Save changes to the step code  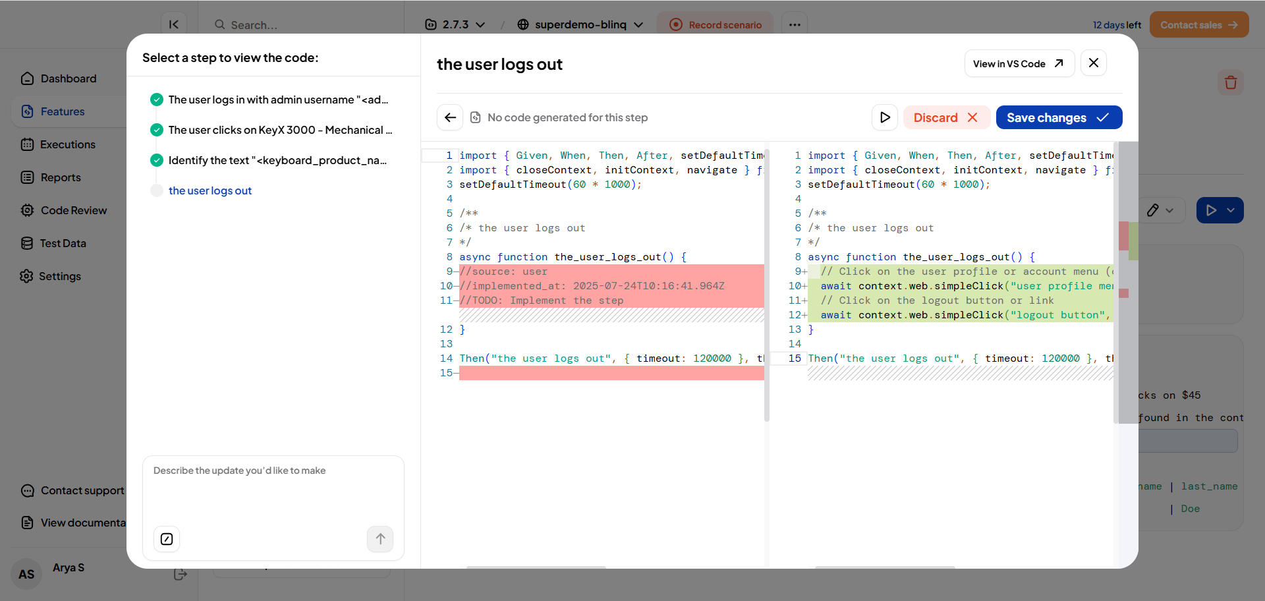click(1058, 117)
